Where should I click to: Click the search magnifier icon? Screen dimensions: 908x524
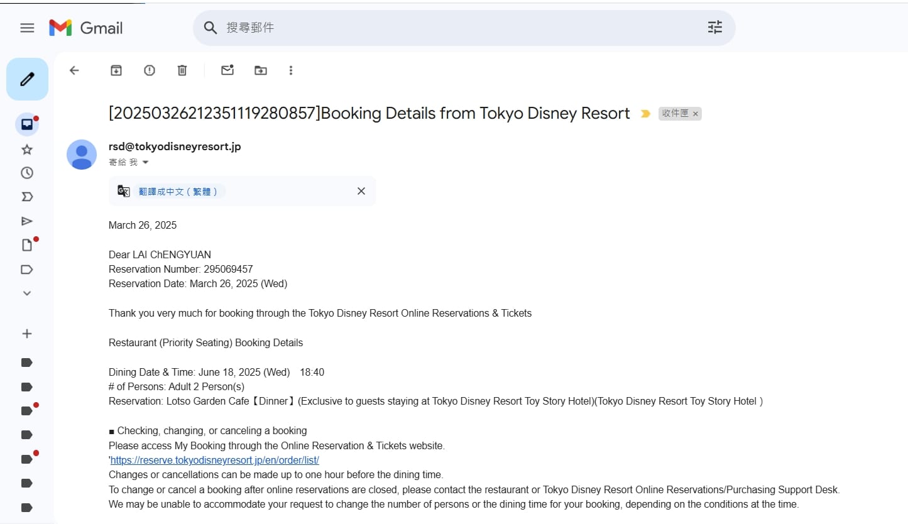point(211,28)
